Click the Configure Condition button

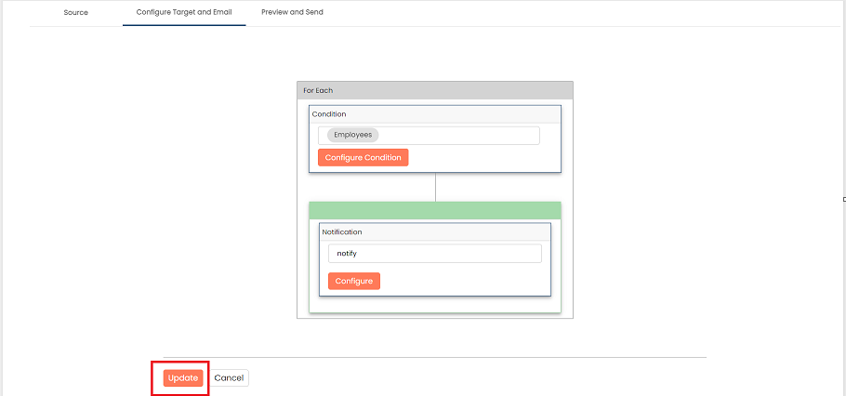coord(364,157)
